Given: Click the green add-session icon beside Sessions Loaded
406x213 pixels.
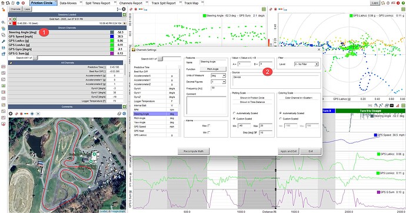Looking at the screenshot, I should tap(124, 15).
